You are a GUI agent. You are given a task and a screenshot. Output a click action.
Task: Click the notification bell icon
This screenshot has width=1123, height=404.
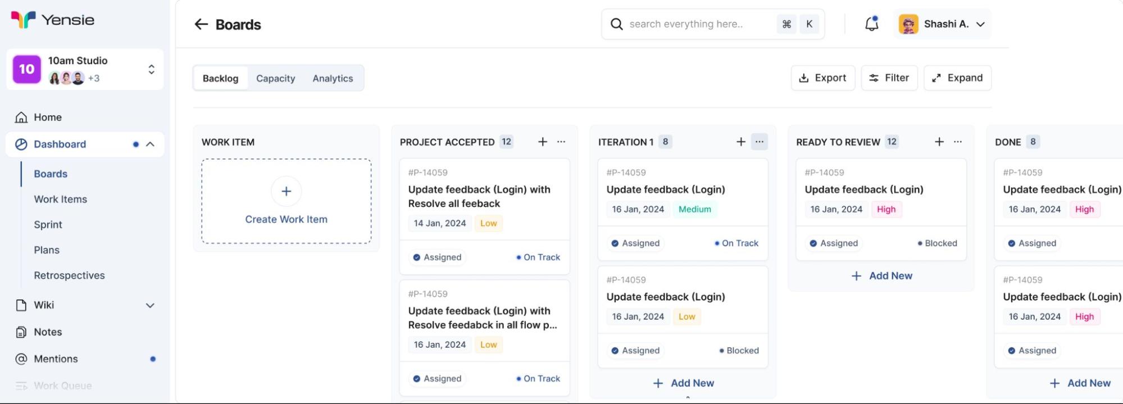click(x=871, y=24)
